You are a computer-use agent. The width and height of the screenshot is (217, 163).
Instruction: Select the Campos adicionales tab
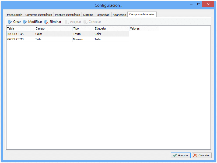click(x=142, y=14)
